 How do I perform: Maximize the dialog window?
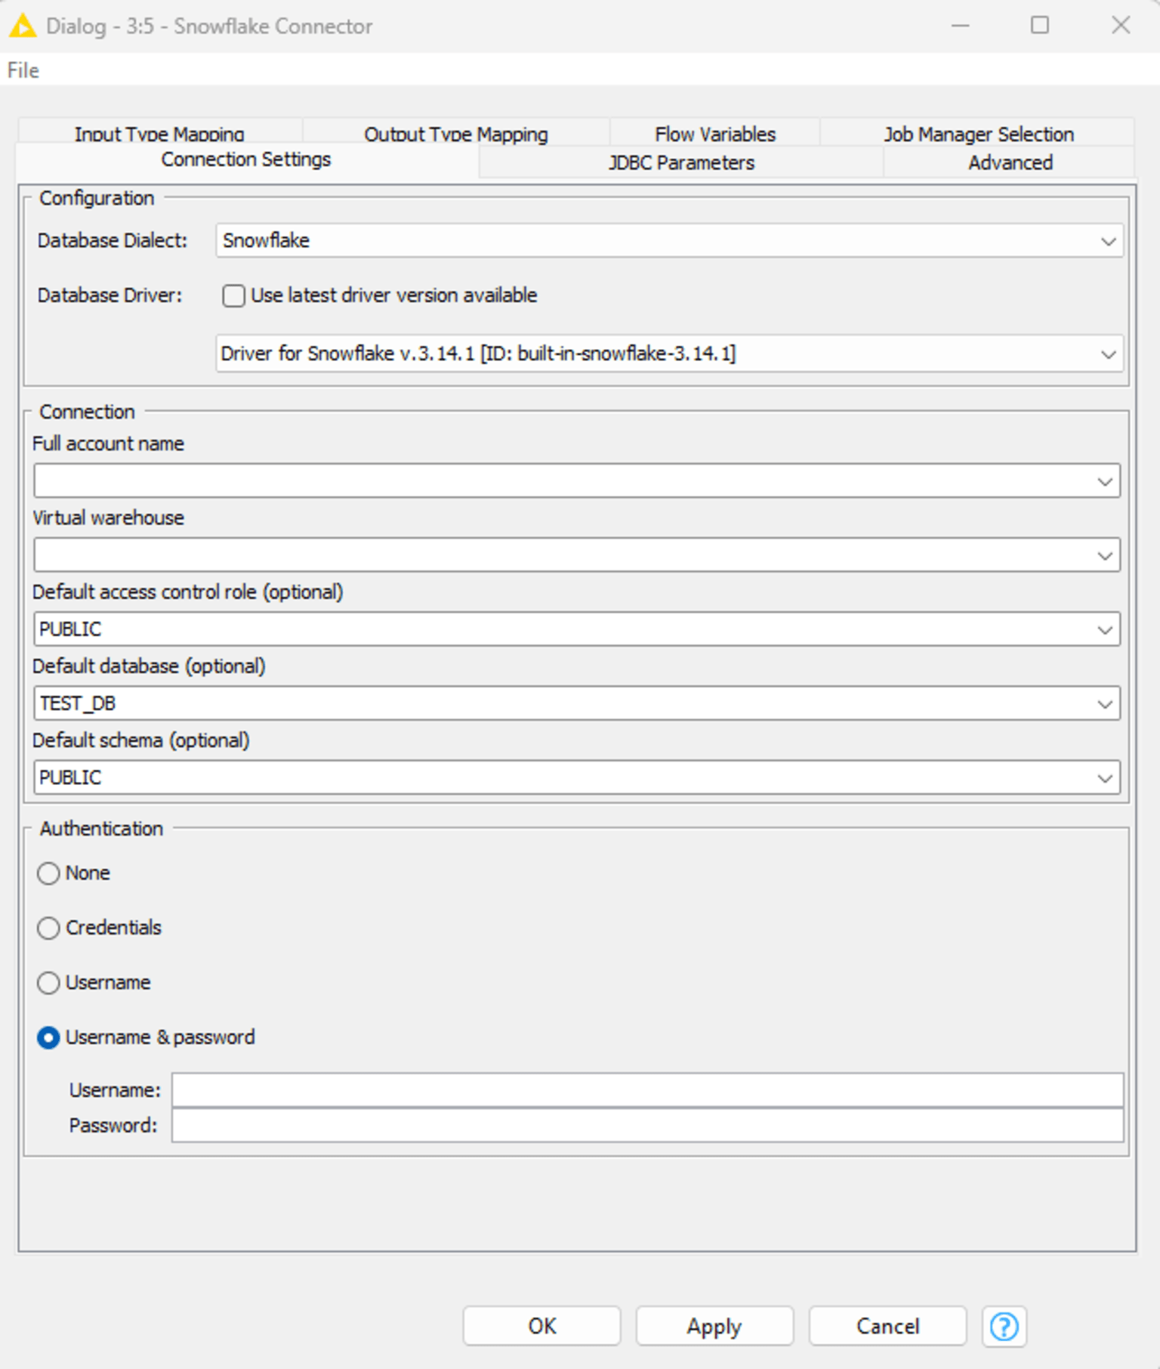(1040, 25)
